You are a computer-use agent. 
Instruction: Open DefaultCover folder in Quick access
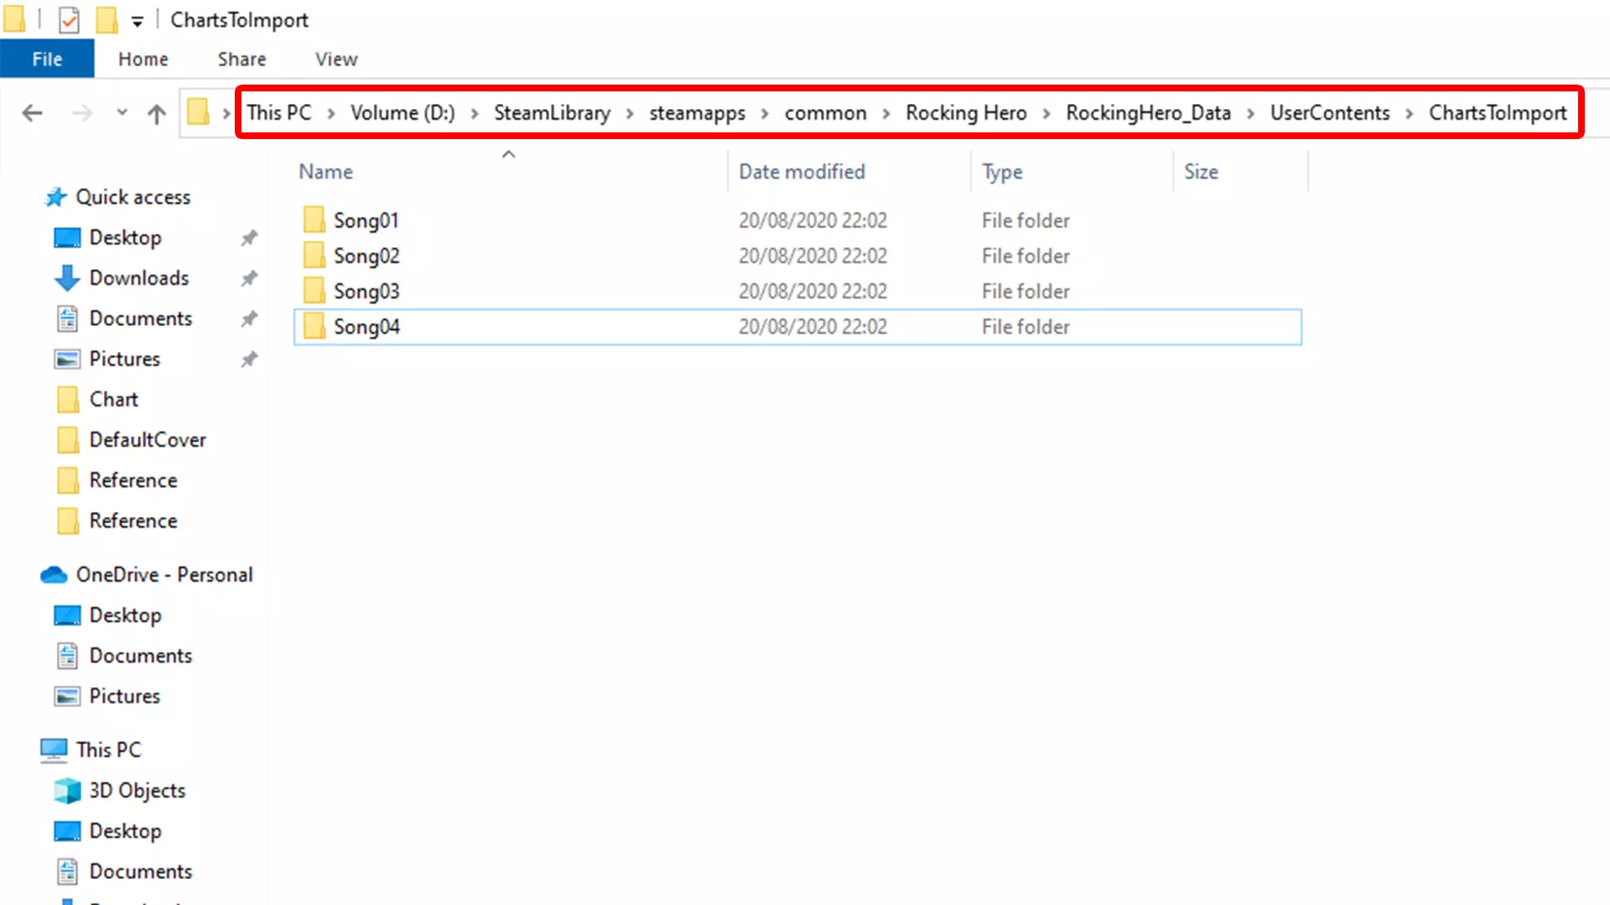pyautogui.click(x=148, y=440)
